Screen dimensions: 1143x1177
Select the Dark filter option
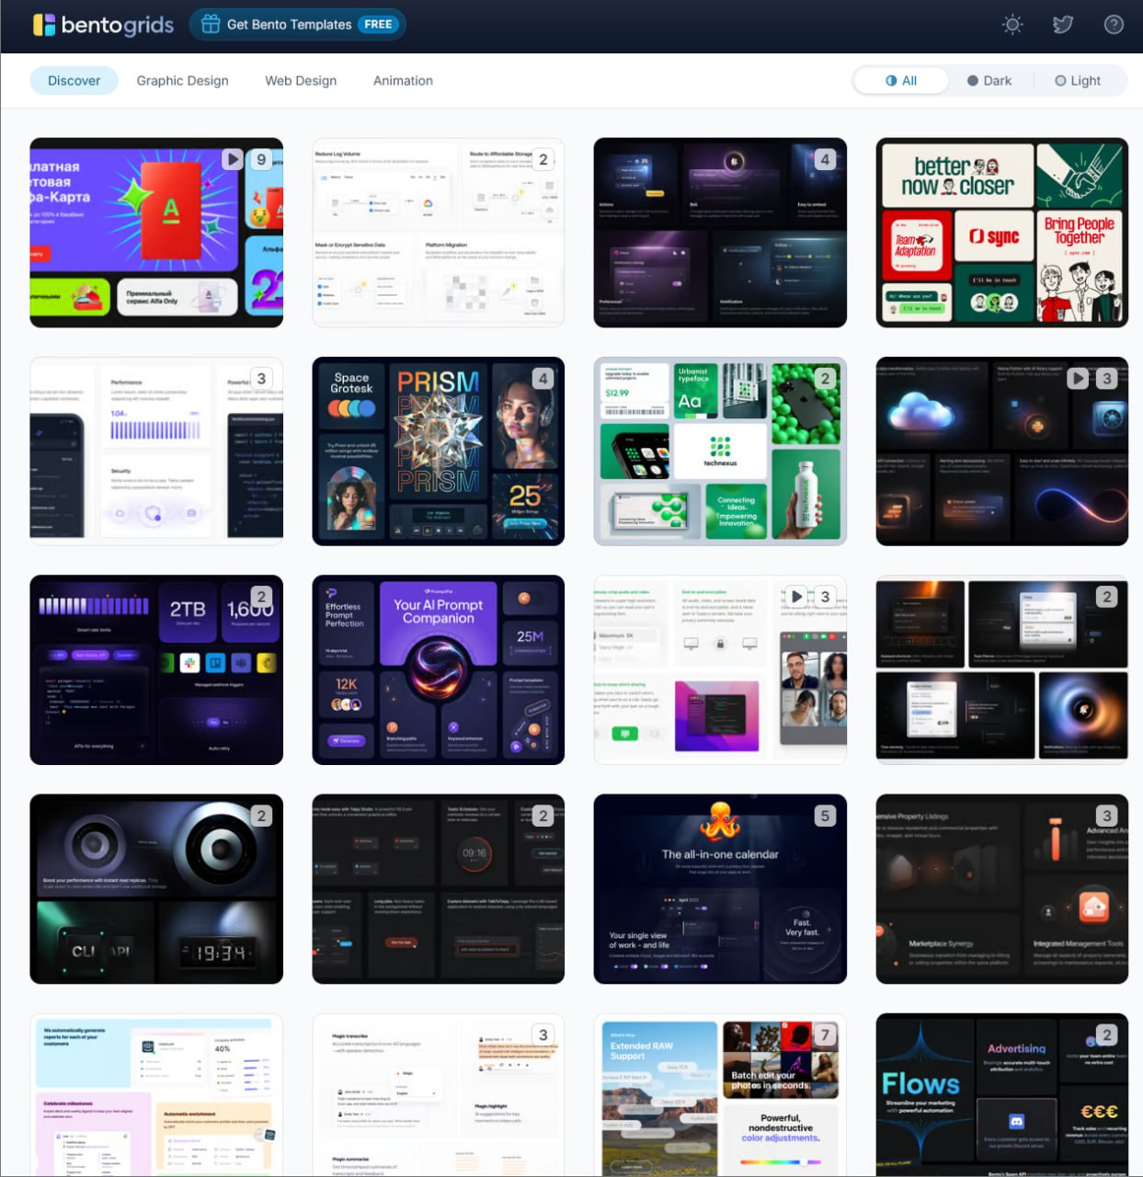pos(989,81)
